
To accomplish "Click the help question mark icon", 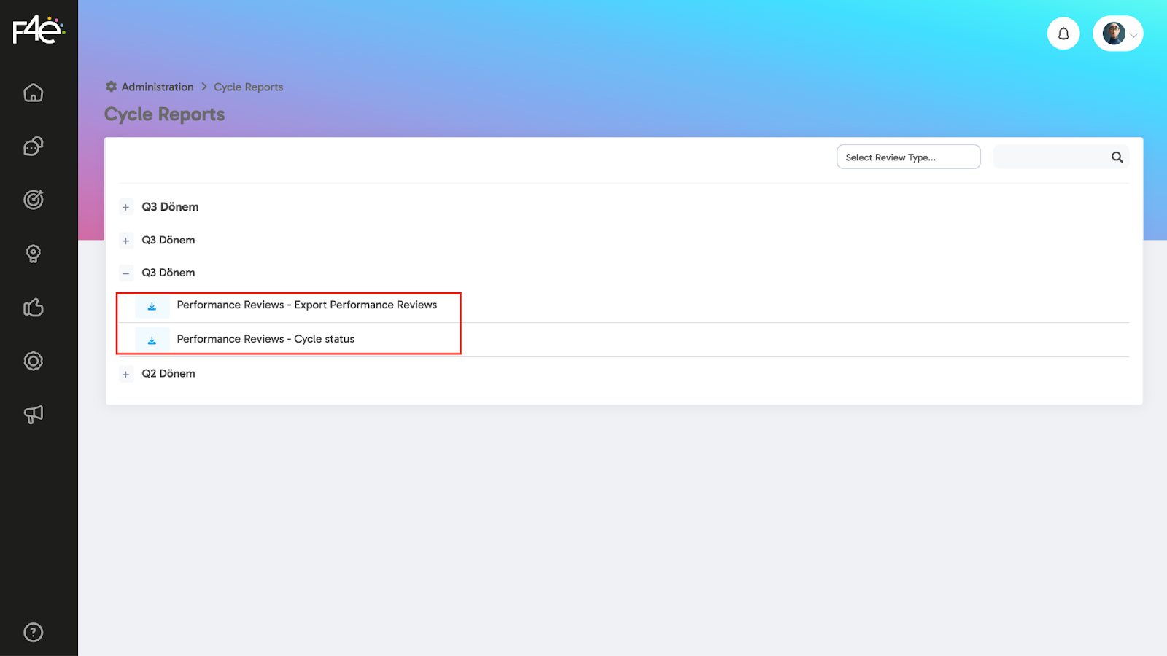I will 34,633.
